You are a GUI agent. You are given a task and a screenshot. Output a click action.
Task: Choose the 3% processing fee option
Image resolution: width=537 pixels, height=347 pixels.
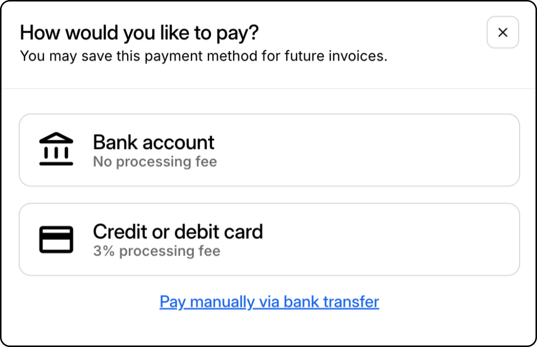(x=269, y=239)
